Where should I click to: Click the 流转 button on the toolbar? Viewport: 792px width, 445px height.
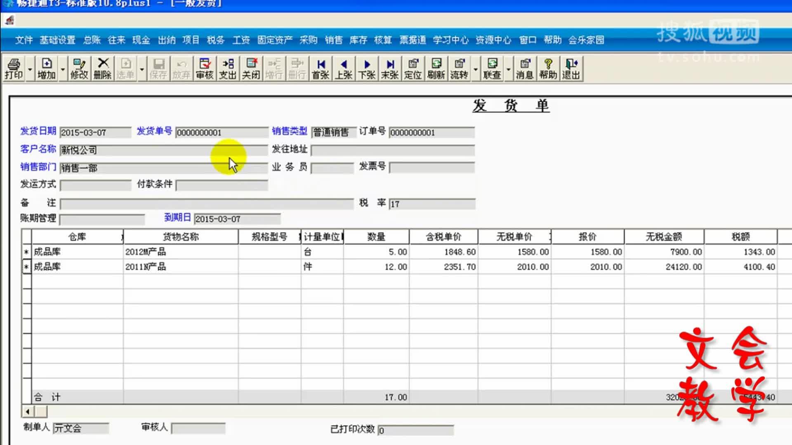point(459,69)
